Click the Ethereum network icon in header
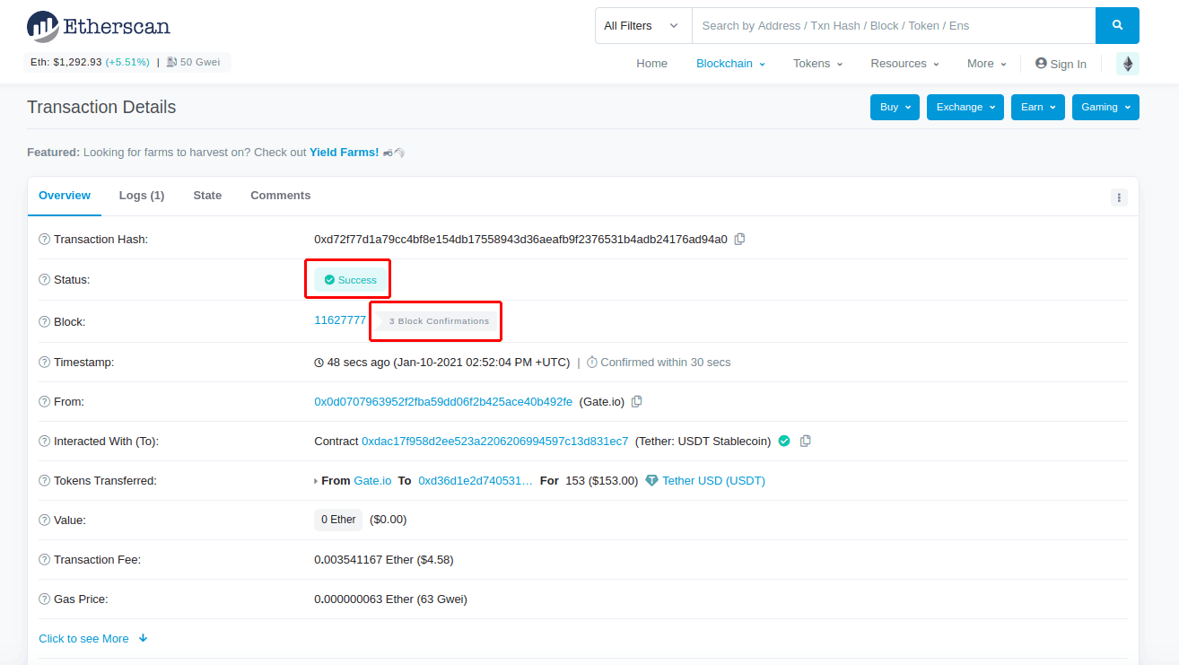The height and width of the screenshot is (665, 1179). [1128, 64]
